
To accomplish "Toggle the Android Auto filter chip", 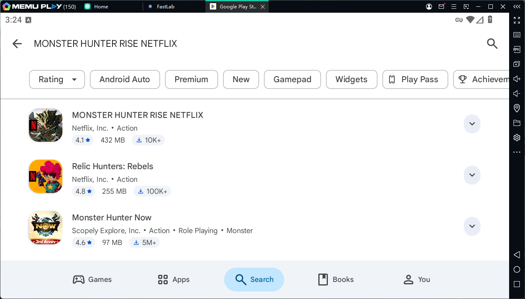I will coord(125,79).
